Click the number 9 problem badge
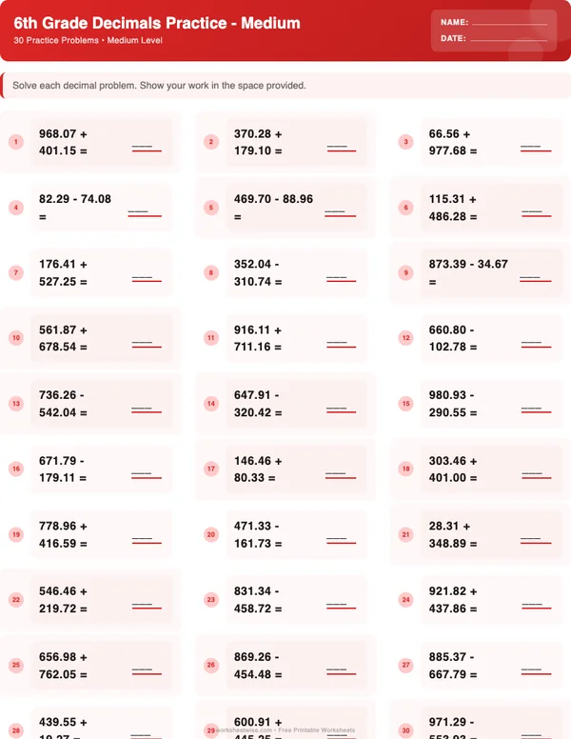 point(405,273)
